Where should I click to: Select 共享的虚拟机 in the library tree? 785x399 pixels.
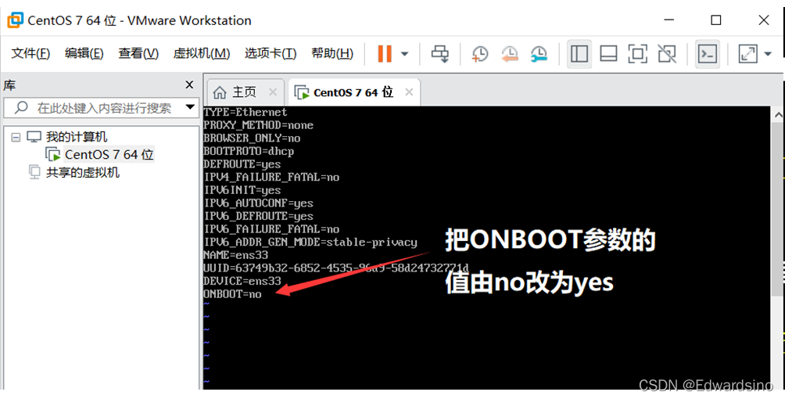83,172
